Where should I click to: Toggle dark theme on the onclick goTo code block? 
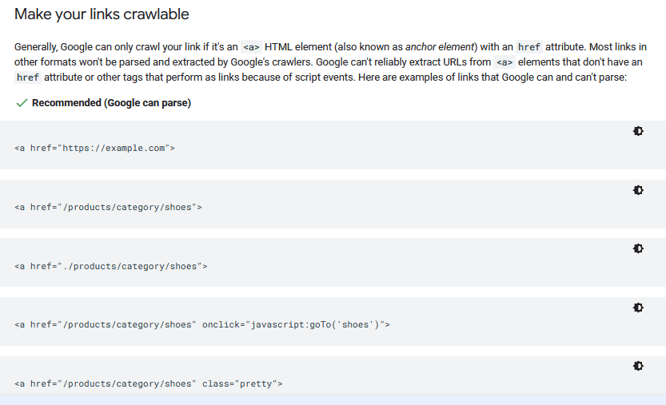coord(637,308)
